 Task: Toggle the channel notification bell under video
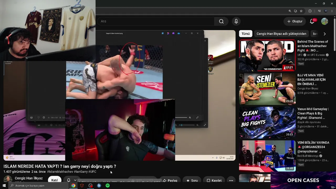click(x=69, y=180)
